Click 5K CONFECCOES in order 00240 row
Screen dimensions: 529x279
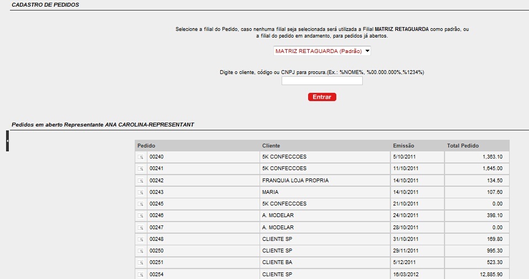click(x=284, y=157)
